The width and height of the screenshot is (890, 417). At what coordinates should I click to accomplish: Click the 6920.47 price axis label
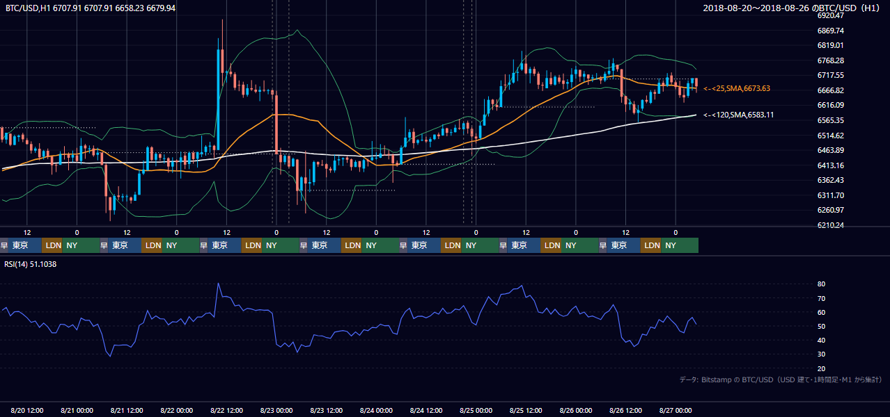pos(831,15)
